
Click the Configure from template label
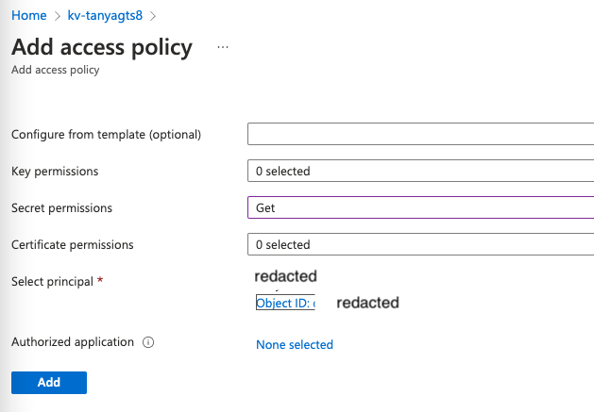click(x=107, y=135)
